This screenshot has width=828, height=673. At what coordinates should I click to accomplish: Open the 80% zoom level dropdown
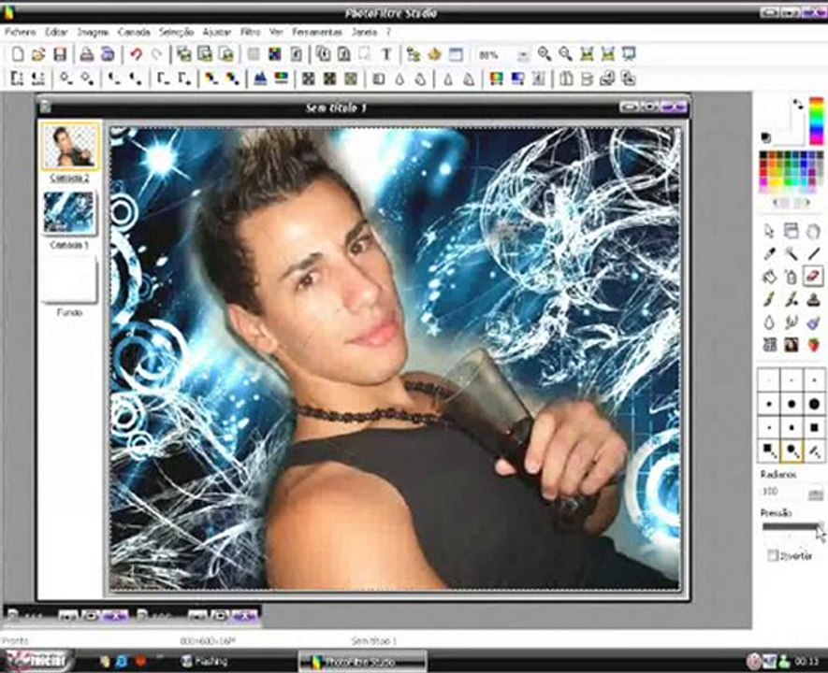[x=523, y=55]
